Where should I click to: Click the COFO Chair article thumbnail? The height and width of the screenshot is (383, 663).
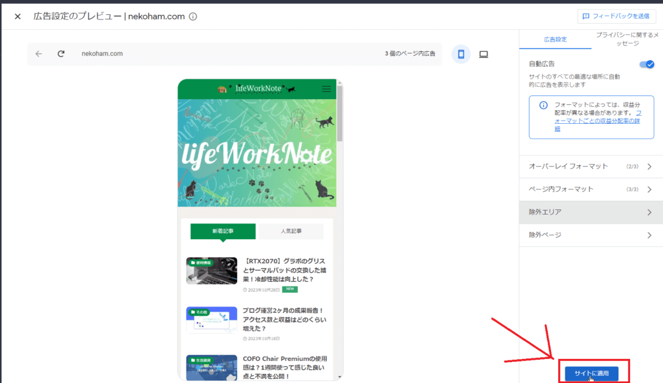[x=212, y=367]
